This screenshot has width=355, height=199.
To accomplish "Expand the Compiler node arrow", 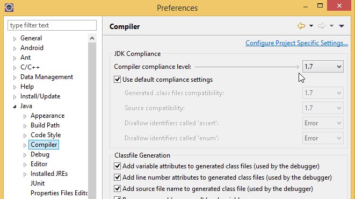I will coord(25,145).
